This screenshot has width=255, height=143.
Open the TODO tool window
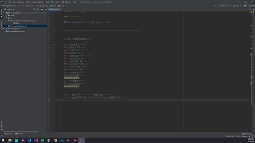tap(8, 134)
